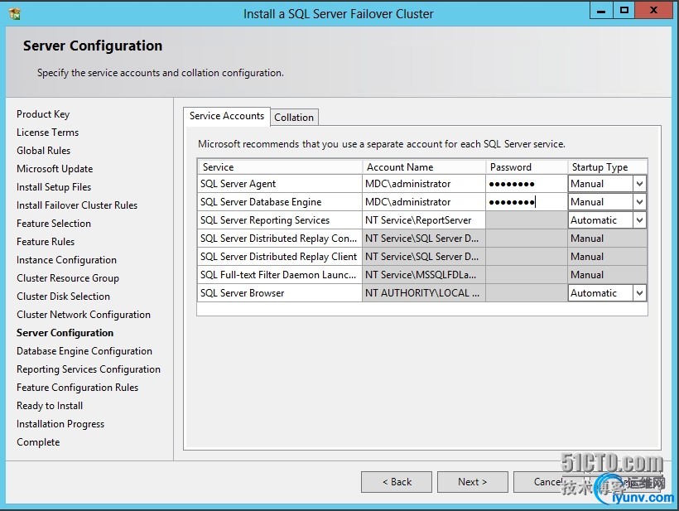Click the Startup Type column header
The height and width of the screenshot is (511, 679).
point(608,167)
